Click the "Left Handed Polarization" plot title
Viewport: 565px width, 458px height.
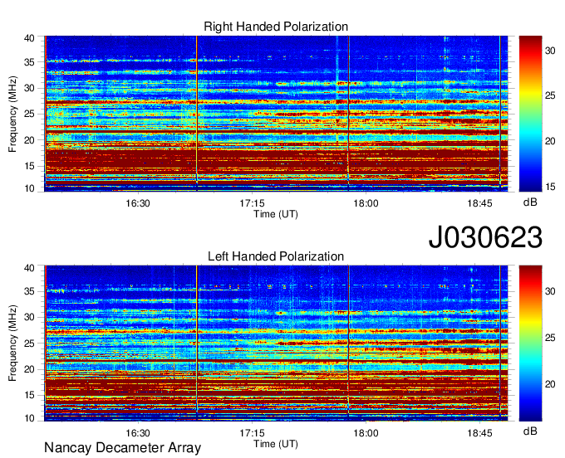point(276,256)
